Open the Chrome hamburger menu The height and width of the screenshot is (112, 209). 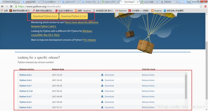(206, 6)
